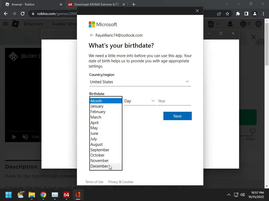Viewport: 269px width, 201px height.
Task: Select June from the month options
Action: click(x=106, y=133)
